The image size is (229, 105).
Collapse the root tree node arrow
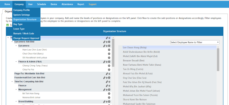point(8,38)
